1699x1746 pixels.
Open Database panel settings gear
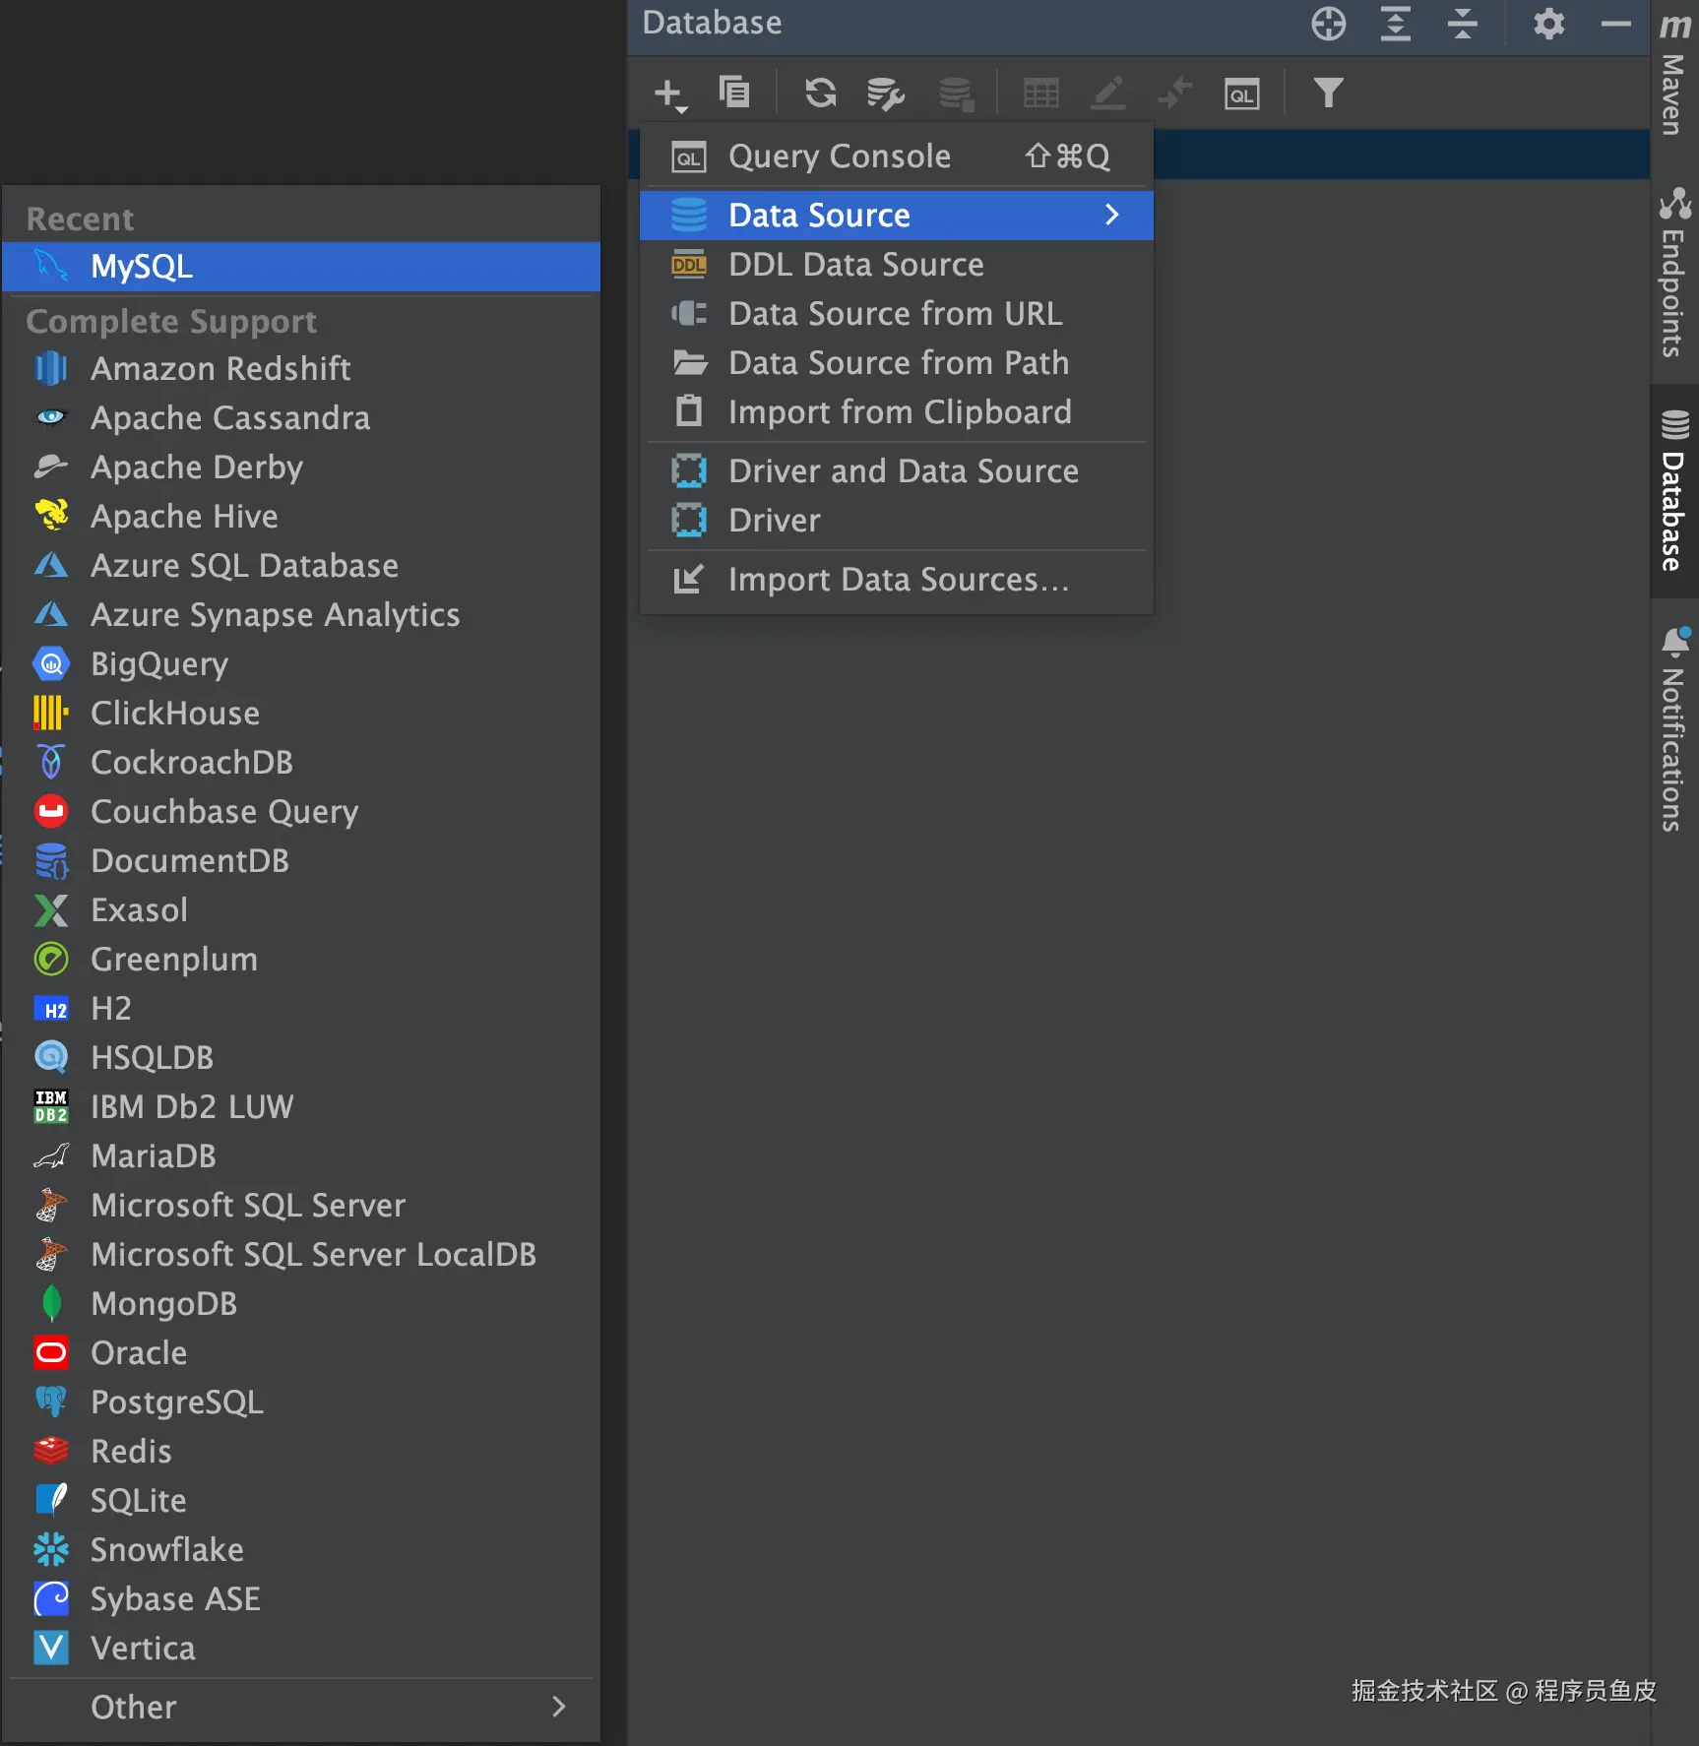pyautogui.click(x=1548, y=24)
